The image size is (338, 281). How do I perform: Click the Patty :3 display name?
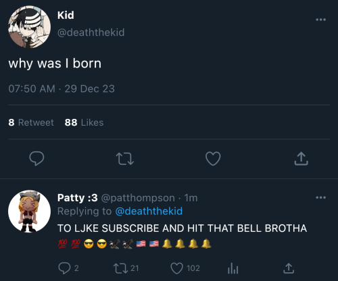78,198
